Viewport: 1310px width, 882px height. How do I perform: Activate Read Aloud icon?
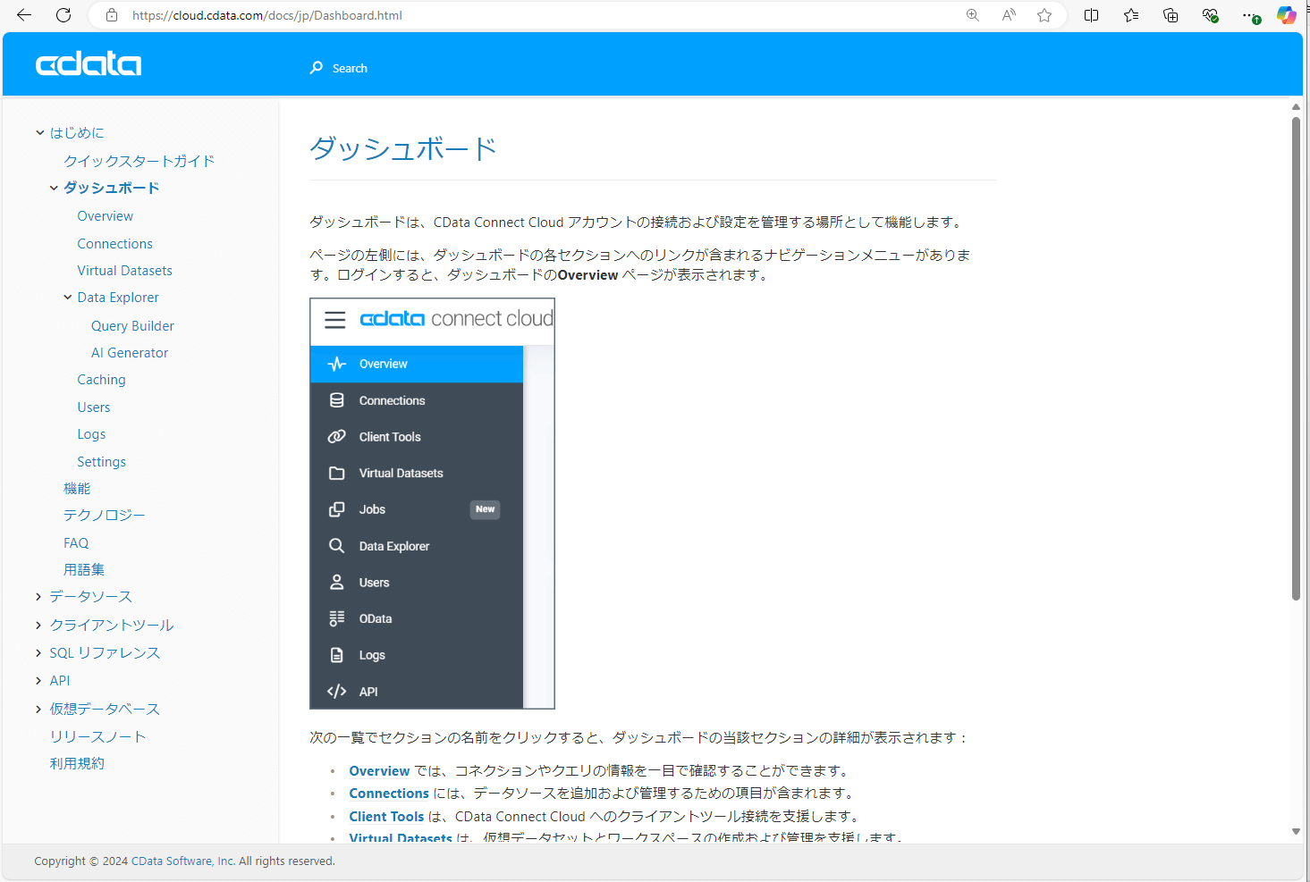pos(1009,15)
